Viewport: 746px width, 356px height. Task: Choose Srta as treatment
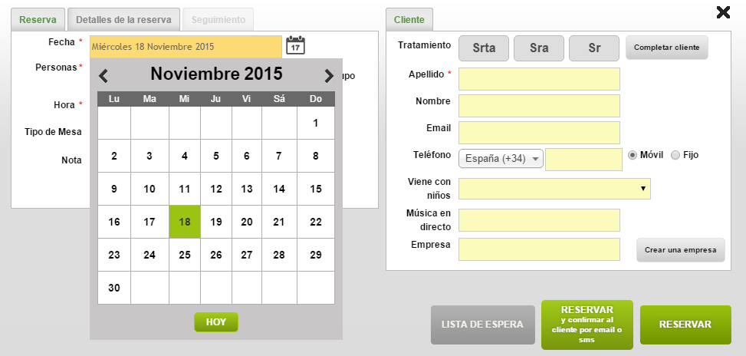coord(484,48)
